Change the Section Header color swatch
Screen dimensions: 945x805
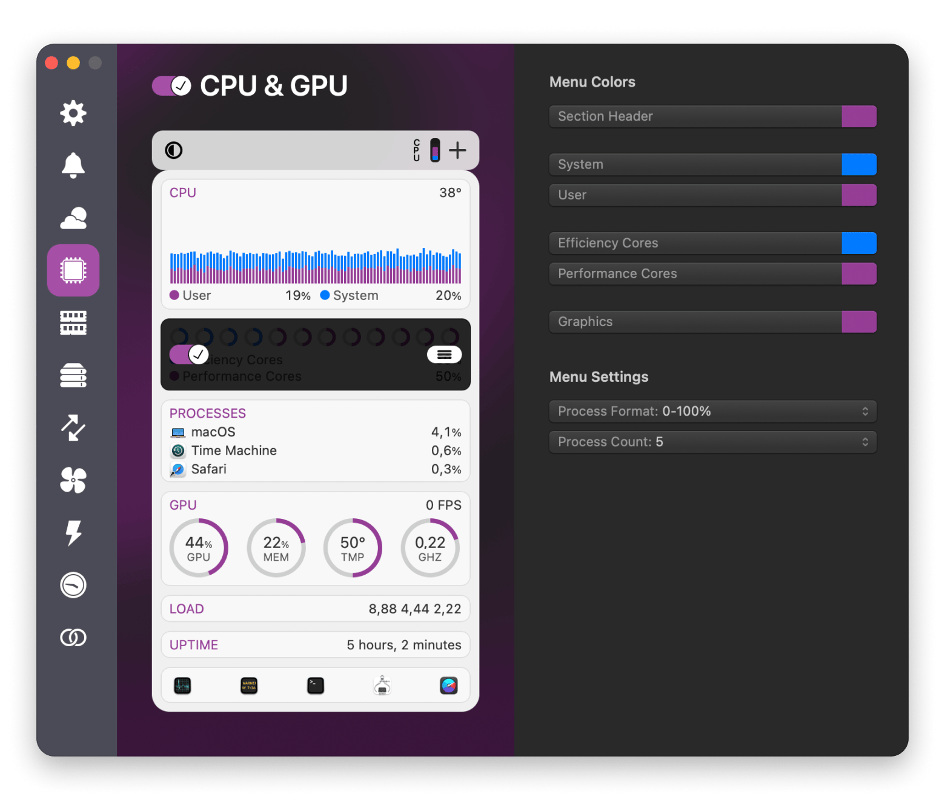click(858, 116)
